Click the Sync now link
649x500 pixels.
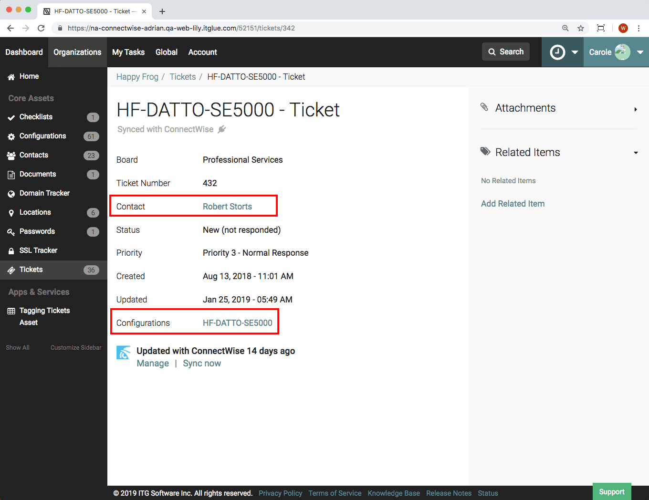coord(202,363)
